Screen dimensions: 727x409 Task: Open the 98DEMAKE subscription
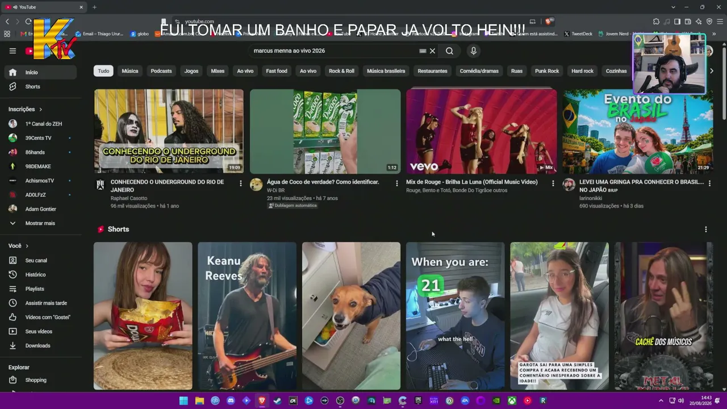(x=40, y=166)
